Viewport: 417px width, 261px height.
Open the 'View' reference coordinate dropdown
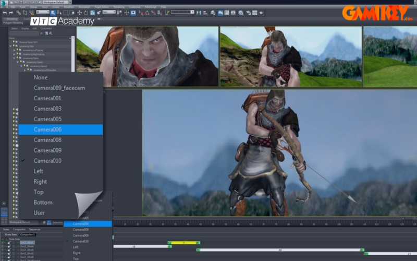[x=109, y=12]
